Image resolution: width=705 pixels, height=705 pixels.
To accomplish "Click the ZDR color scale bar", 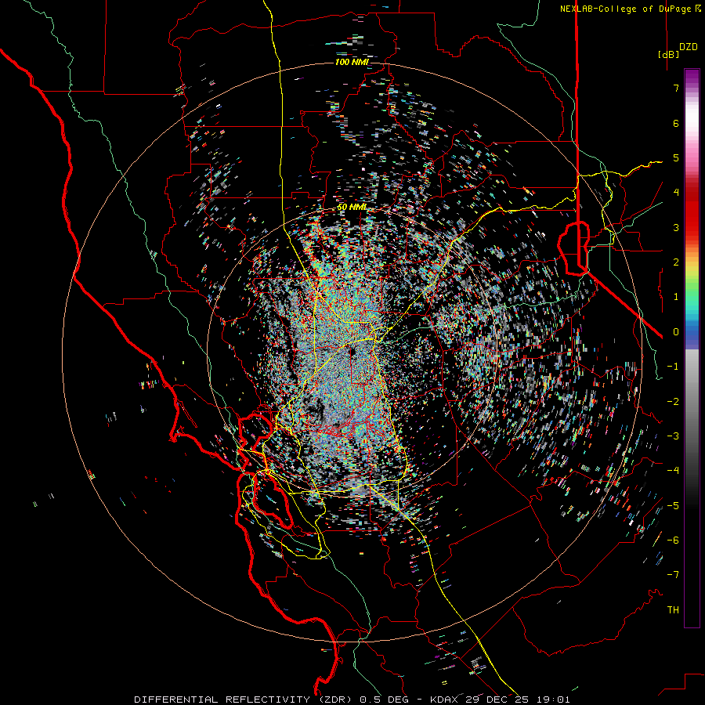I will (692, 348).
